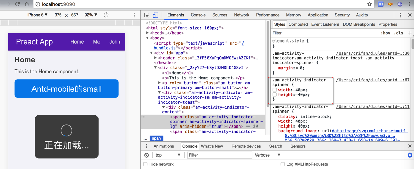Close the DevTools panel
Viewport: 414px width, 169px height.
pos(410,15)
